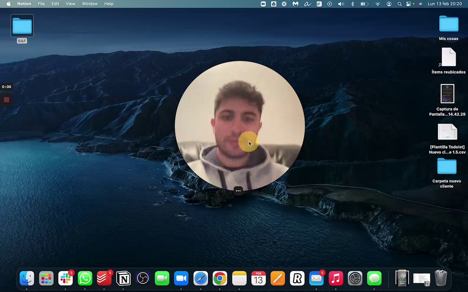Open the B&F folder on the desktop

(x=22, y=29)
